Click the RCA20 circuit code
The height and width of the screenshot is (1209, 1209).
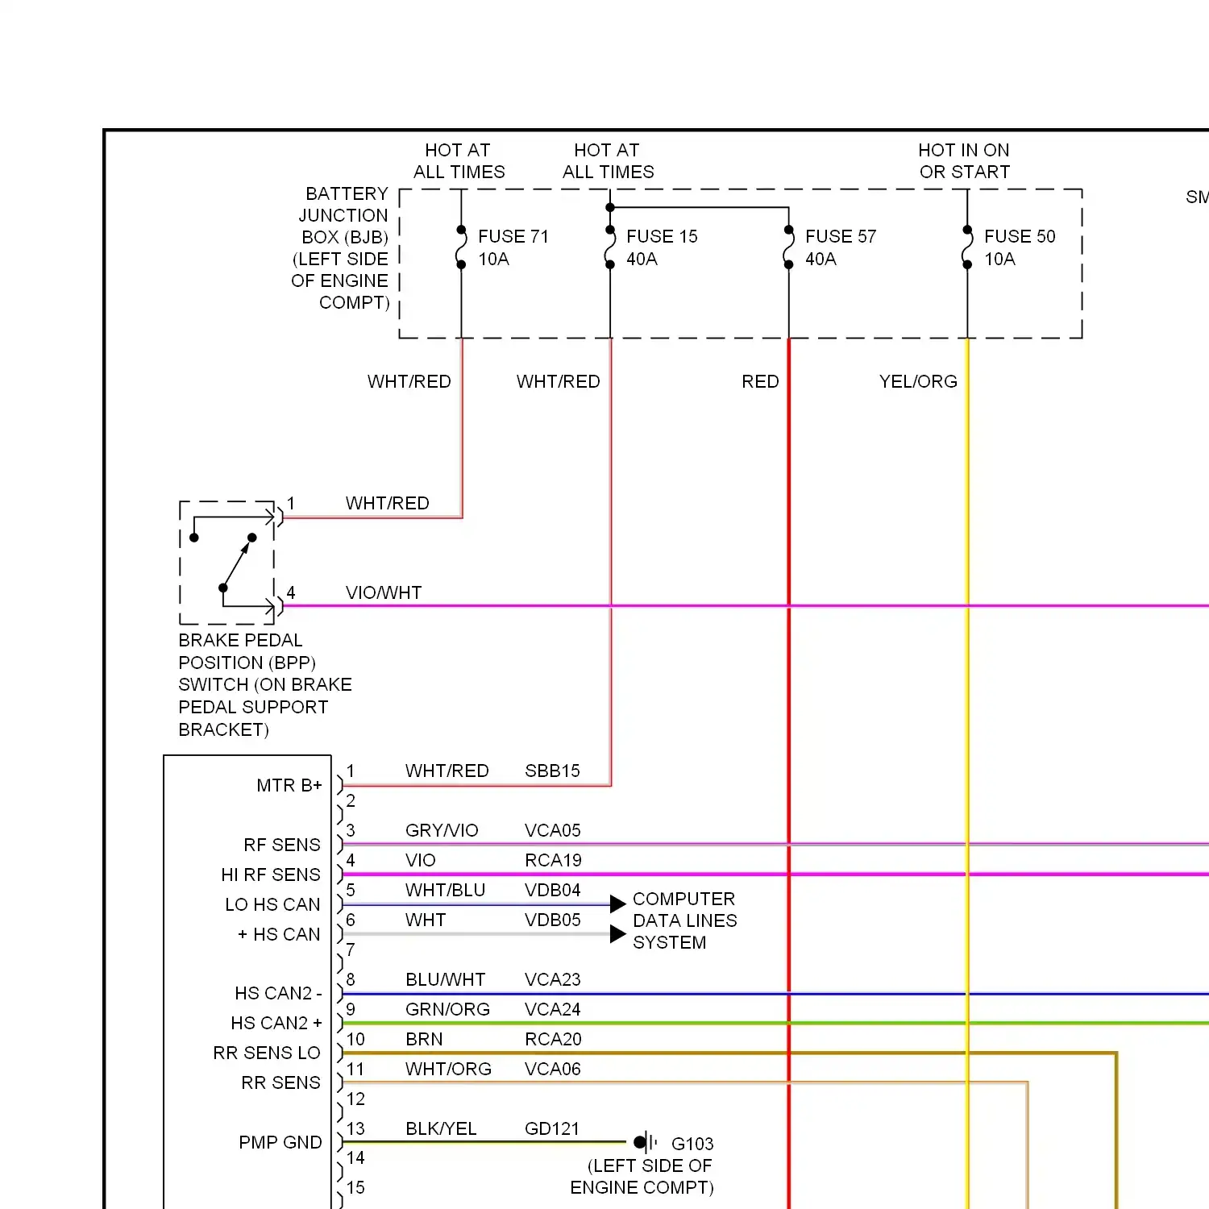(553, 1039)
